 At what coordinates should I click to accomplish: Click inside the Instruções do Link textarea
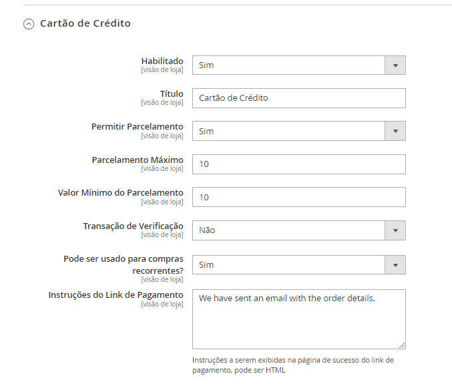[x=298, y=319]
